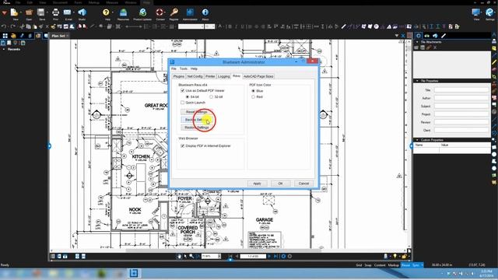Open Administrator from the ribbon
This screenshot has width=498, height=280.
[x=190, y=12]
